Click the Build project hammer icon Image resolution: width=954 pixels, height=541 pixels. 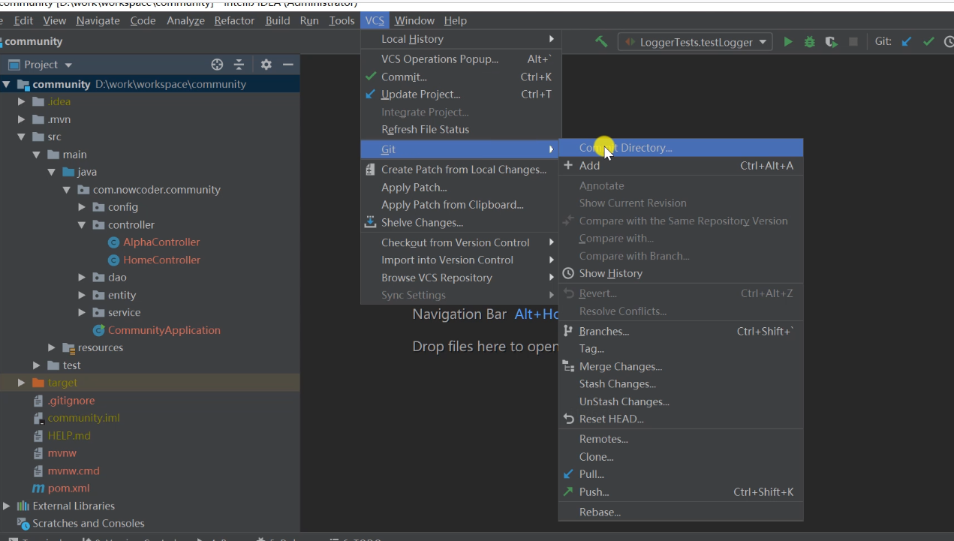pos(601,42)
